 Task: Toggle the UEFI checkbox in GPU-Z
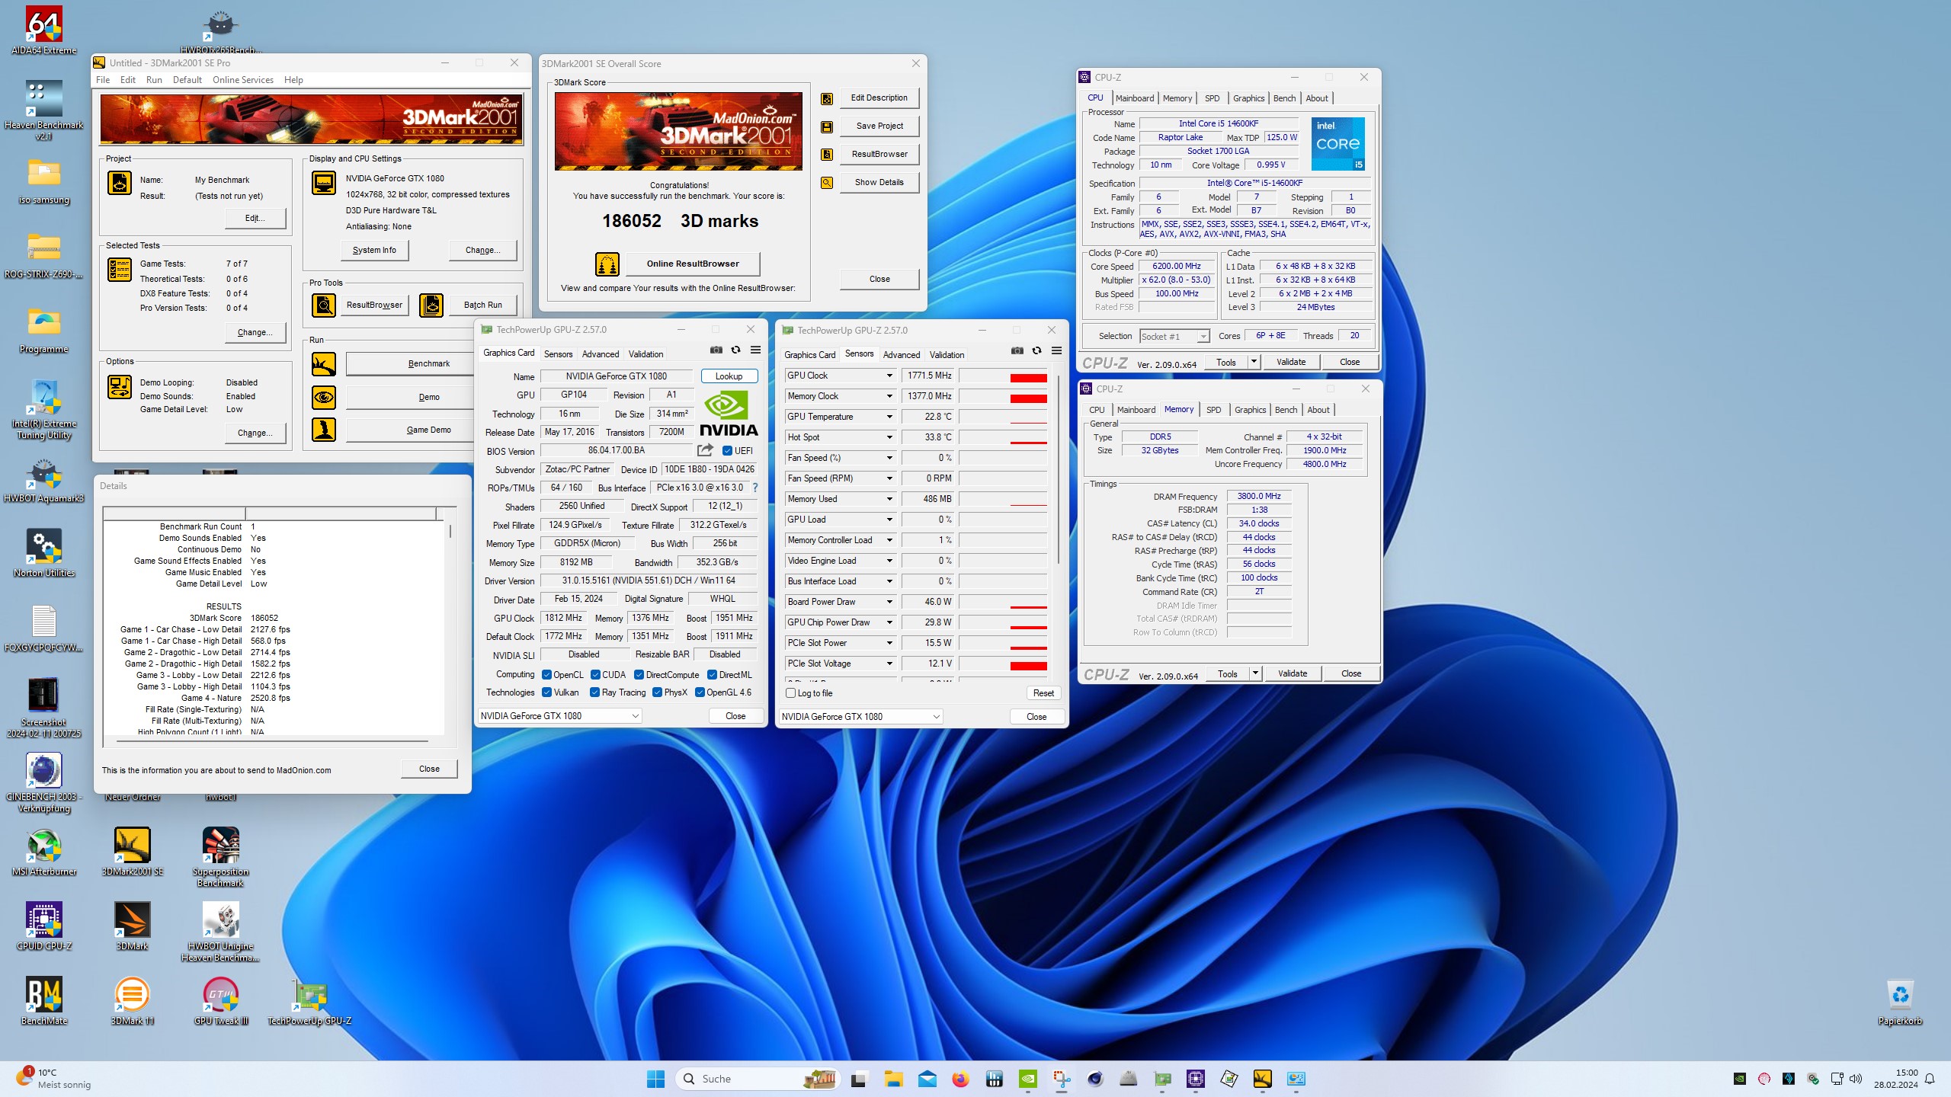[x=727, y=451]
